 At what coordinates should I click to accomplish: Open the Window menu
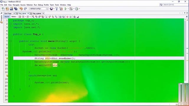pos(63,5)
